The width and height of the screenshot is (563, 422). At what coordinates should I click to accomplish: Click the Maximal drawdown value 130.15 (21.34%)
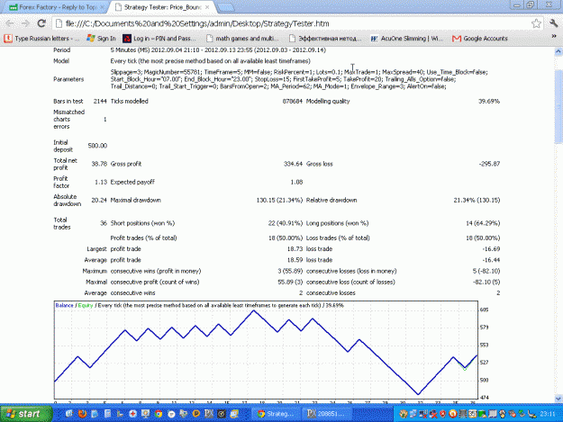point(279,200)
